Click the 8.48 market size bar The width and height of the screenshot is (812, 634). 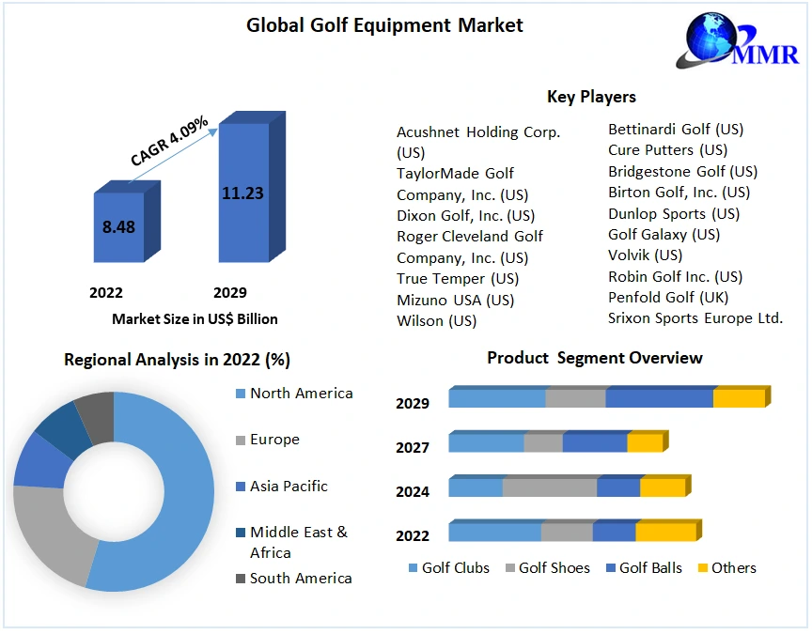(119, 226)
